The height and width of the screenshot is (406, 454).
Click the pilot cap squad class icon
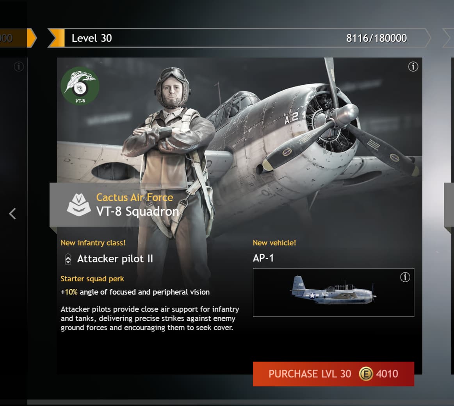point(79,205)
